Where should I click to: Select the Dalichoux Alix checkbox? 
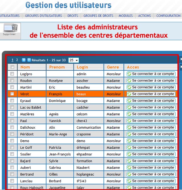coord(12,127)
